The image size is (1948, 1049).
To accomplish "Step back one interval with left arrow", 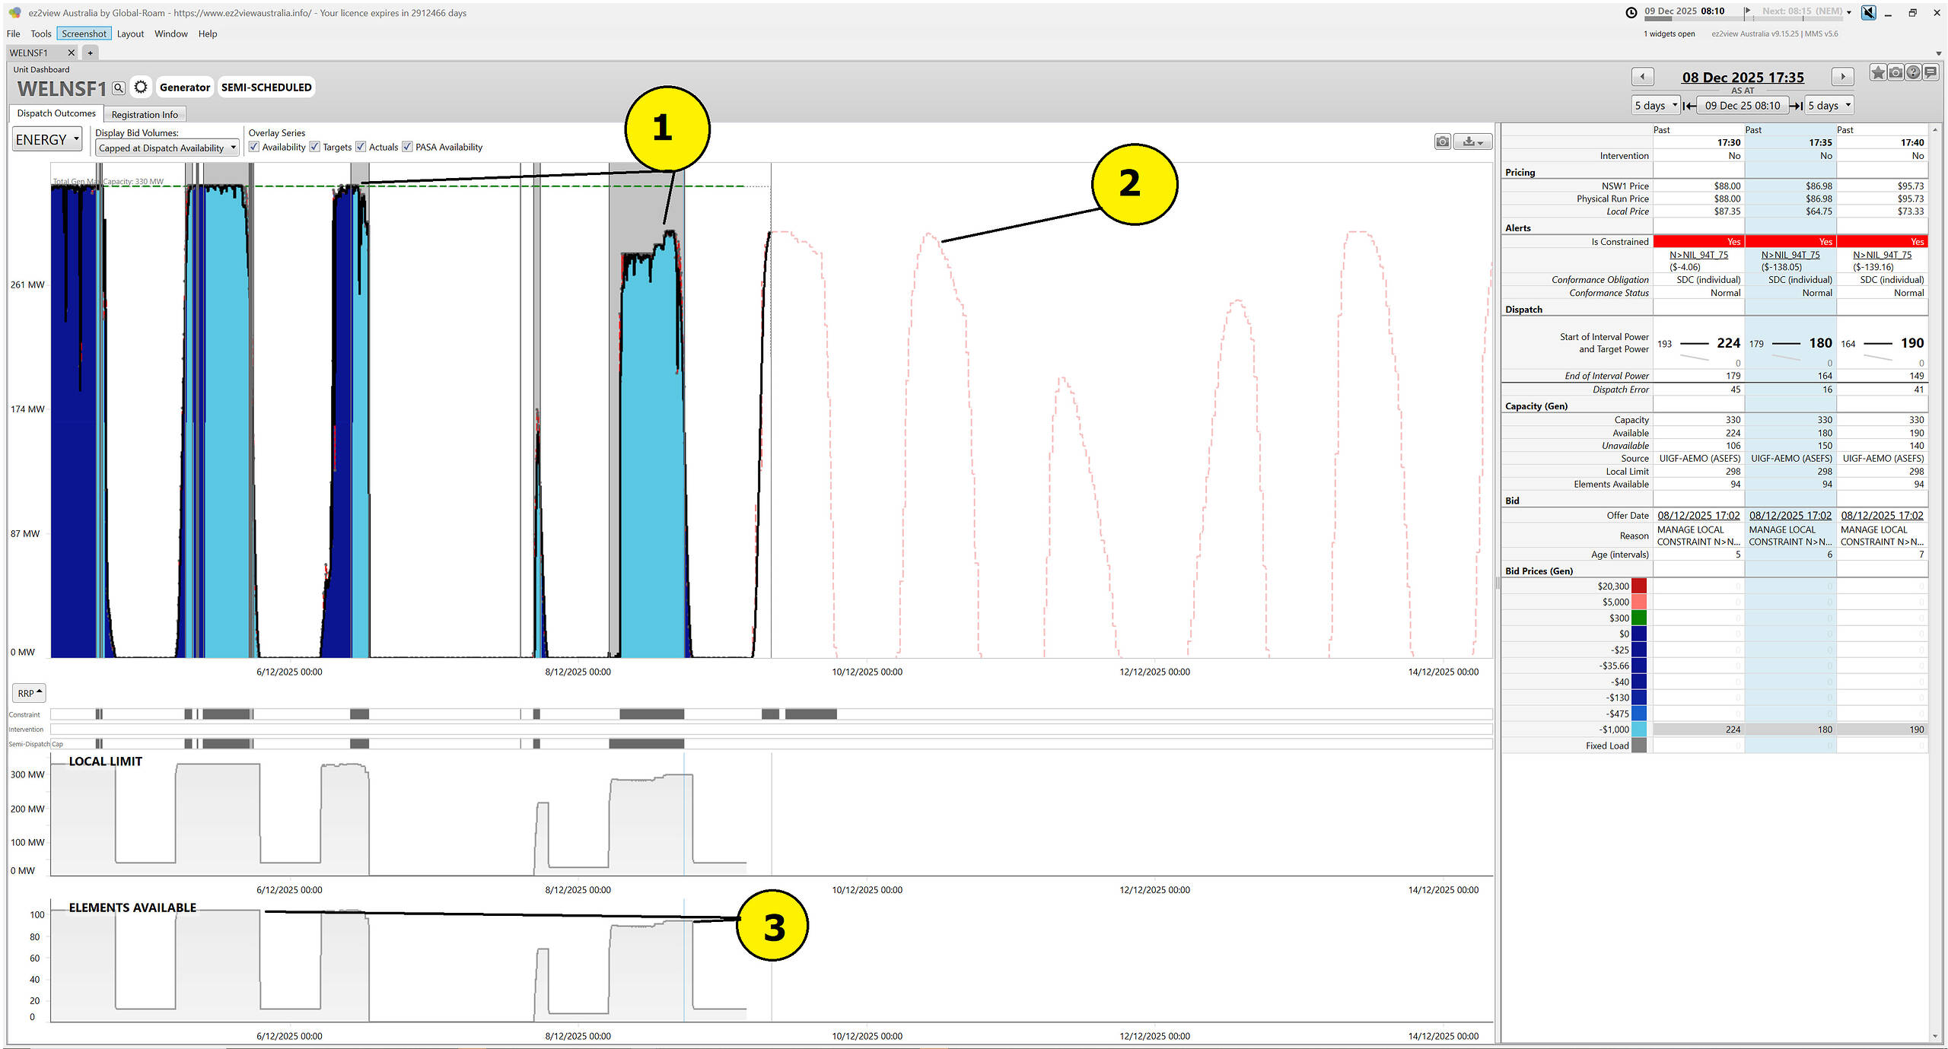I will coord(1642,77).
